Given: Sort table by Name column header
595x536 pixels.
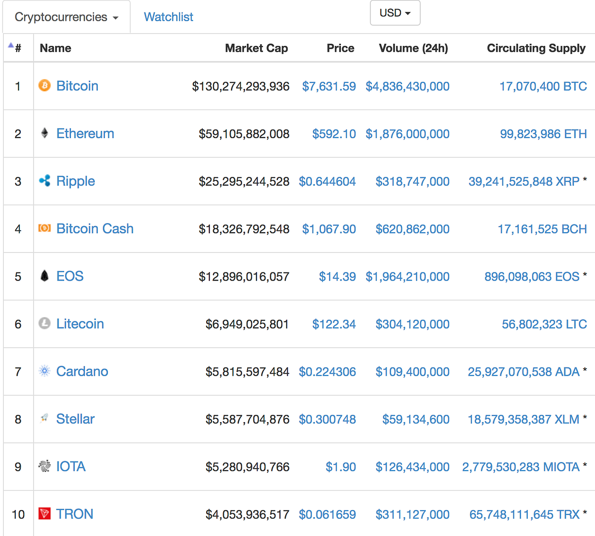Looking at the screenshot, I should click(56, 48).
